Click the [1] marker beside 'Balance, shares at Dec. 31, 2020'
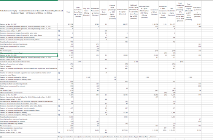 pos(59,132)
